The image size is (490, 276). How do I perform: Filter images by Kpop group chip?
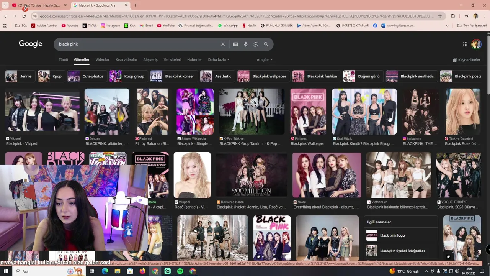click(129, 76)
